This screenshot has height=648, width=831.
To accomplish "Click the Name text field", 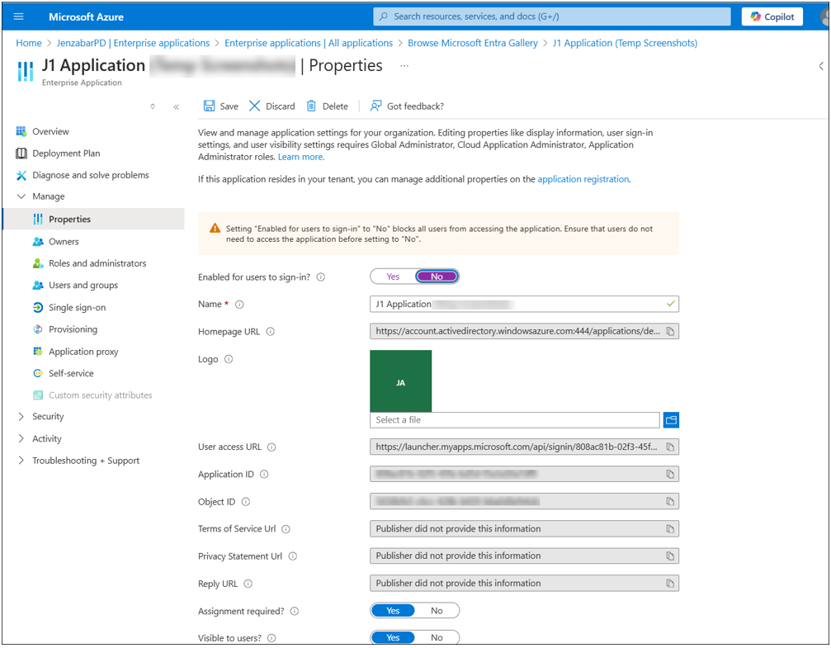I will click(524, 305).
